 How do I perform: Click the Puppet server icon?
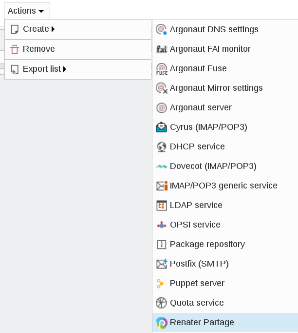tap(160, 284)
